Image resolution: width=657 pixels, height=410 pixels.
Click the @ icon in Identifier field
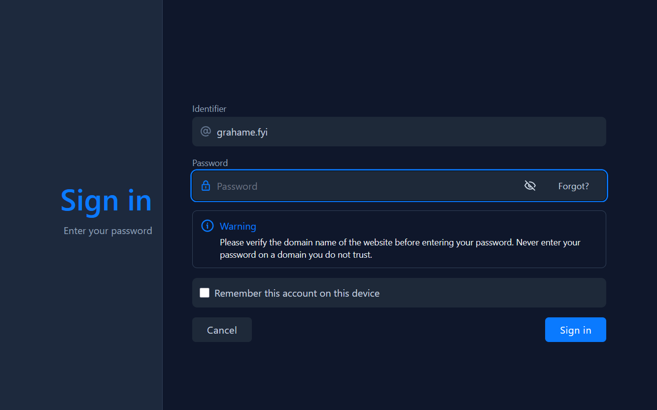pyautogui.click(x=206, y=132)
